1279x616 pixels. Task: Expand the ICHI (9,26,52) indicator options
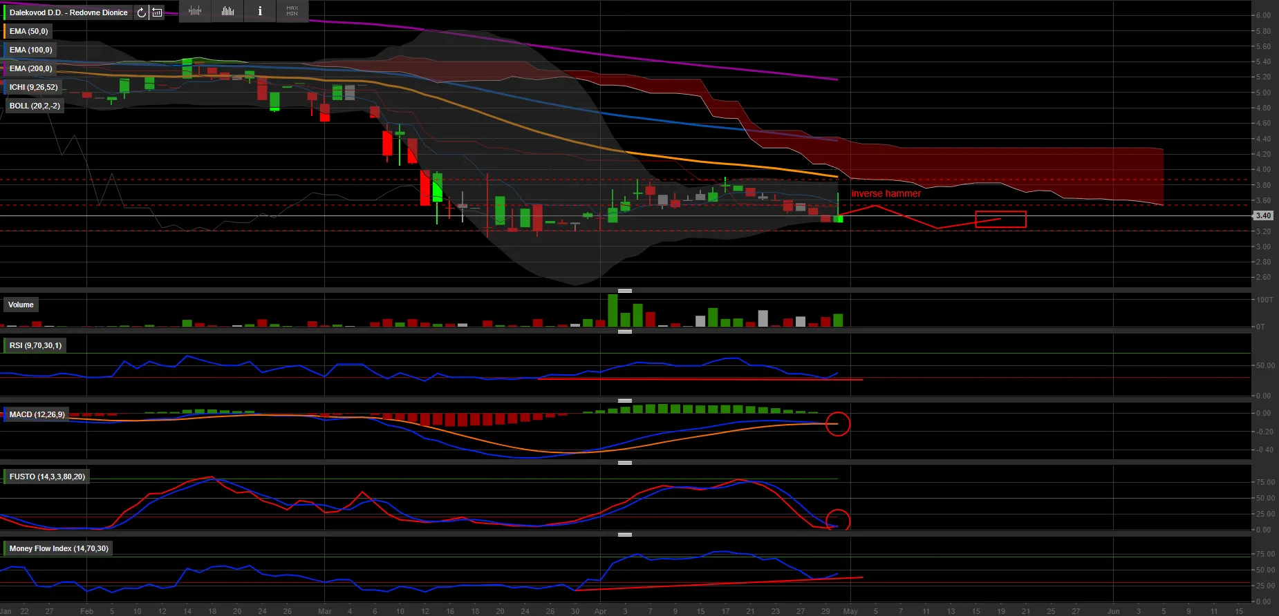(x=33, y=87)
